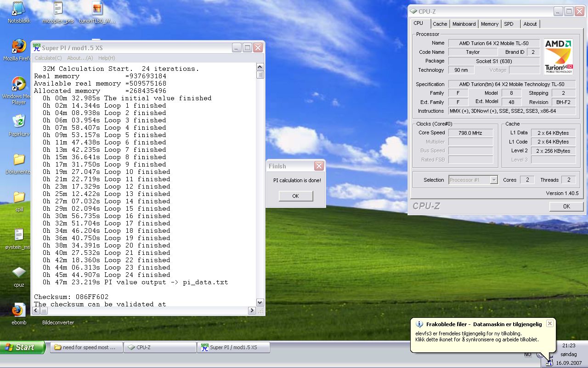
Task: Launch the cpuz desktop icon
Action: point(19,273)
